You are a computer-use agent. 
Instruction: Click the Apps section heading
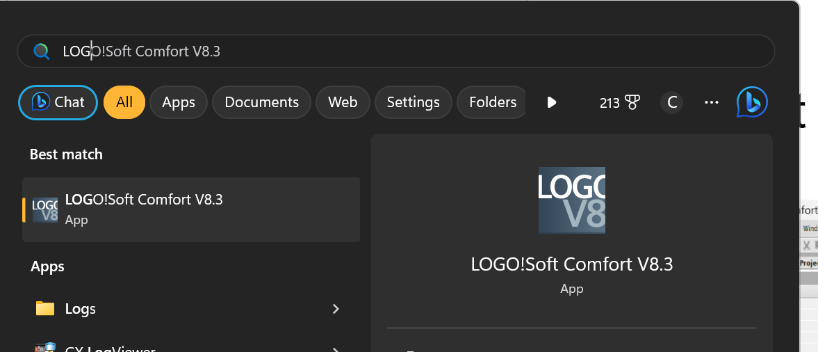(x=47, y=266)
